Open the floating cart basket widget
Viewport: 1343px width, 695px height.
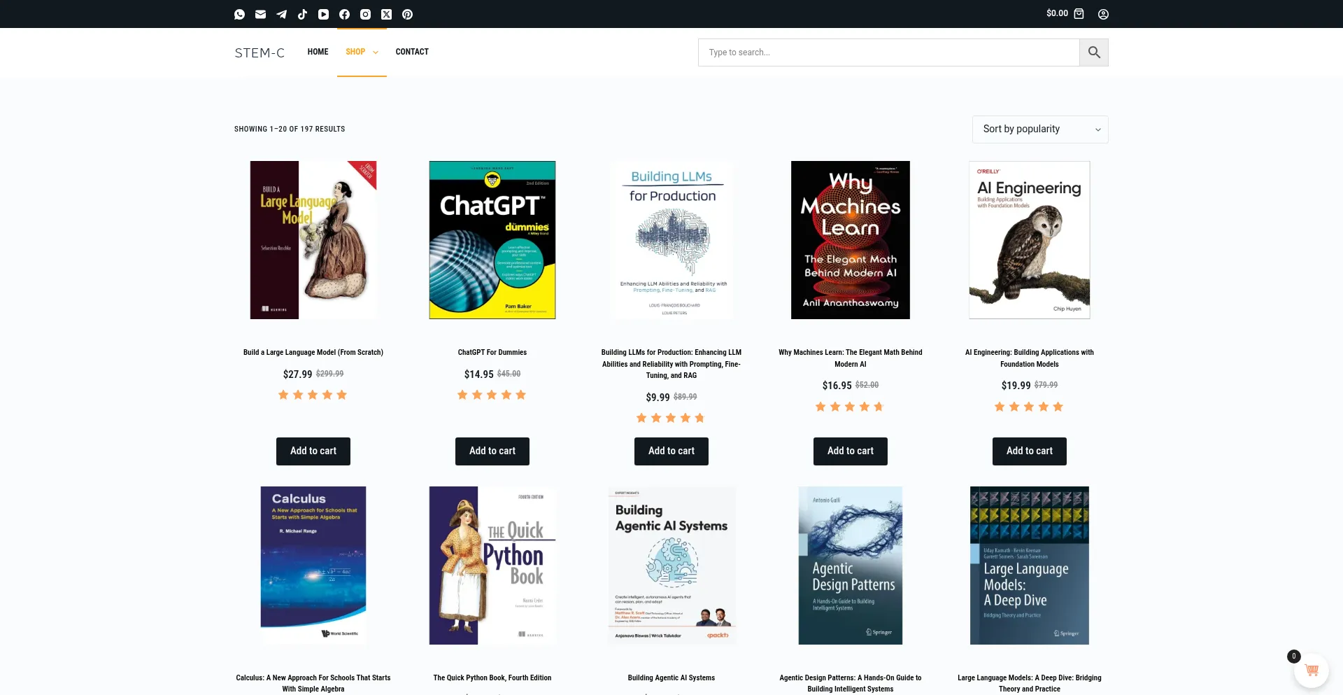(x=1312, y=671)
